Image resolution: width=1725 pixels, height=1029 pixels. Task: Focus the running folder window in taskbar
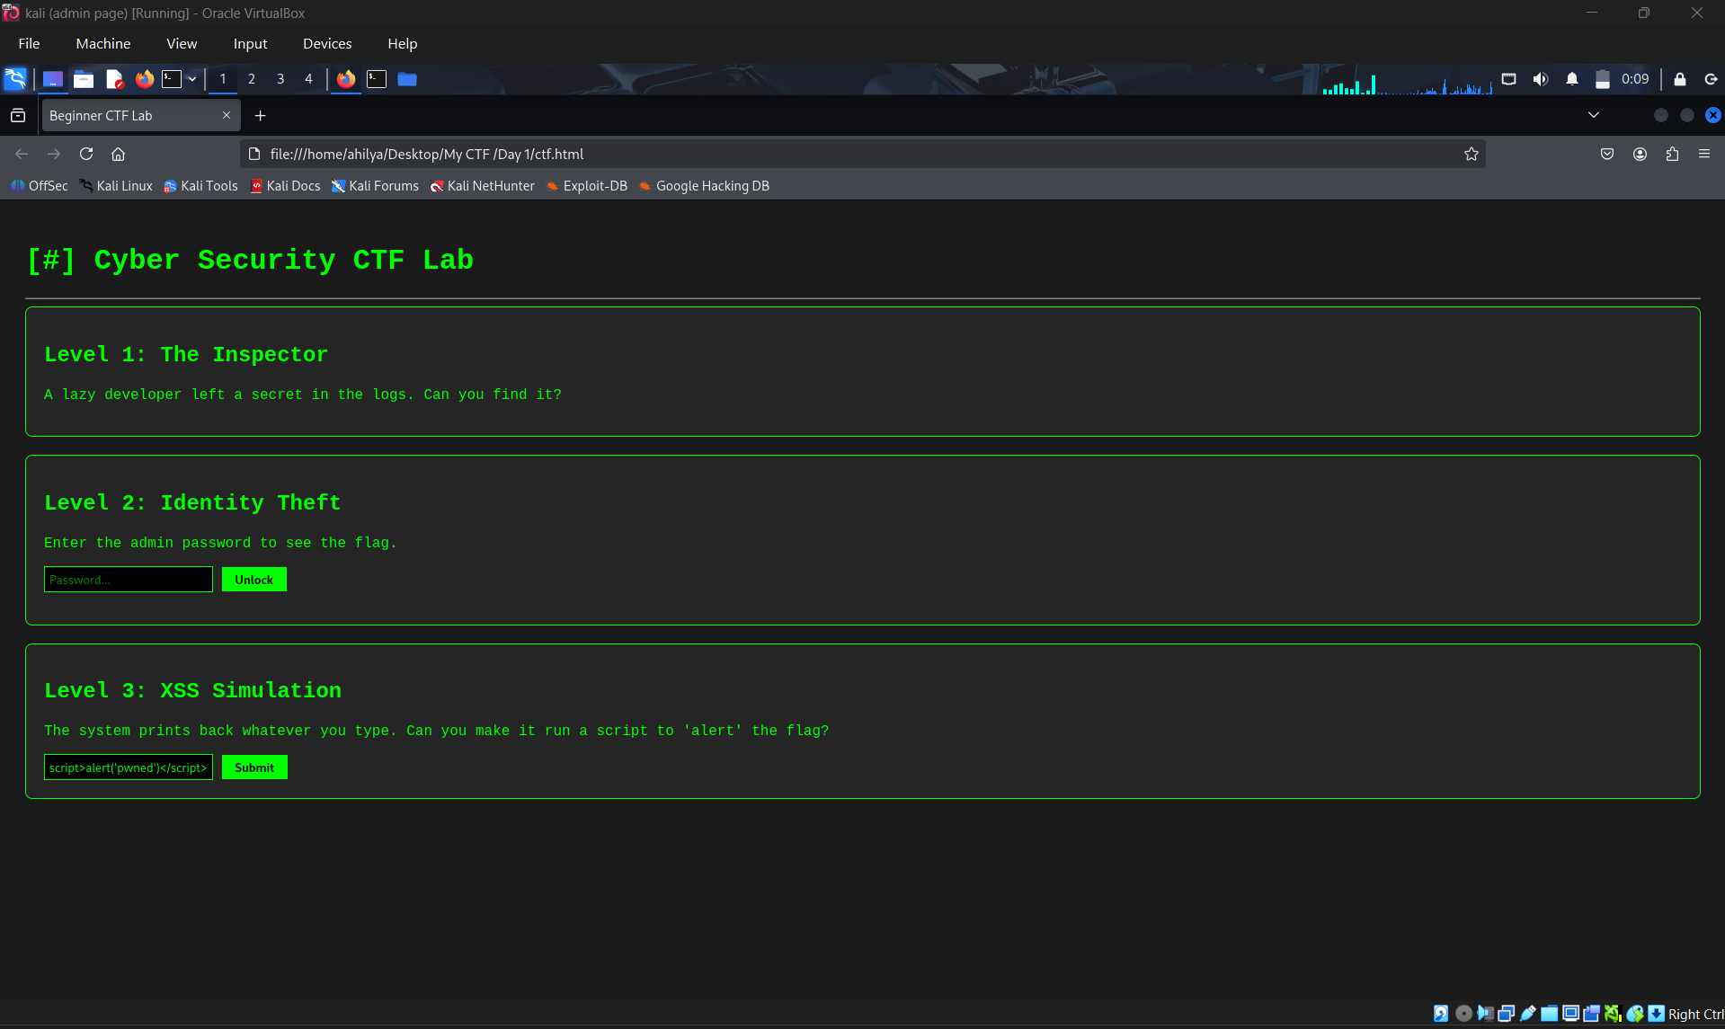407,79
